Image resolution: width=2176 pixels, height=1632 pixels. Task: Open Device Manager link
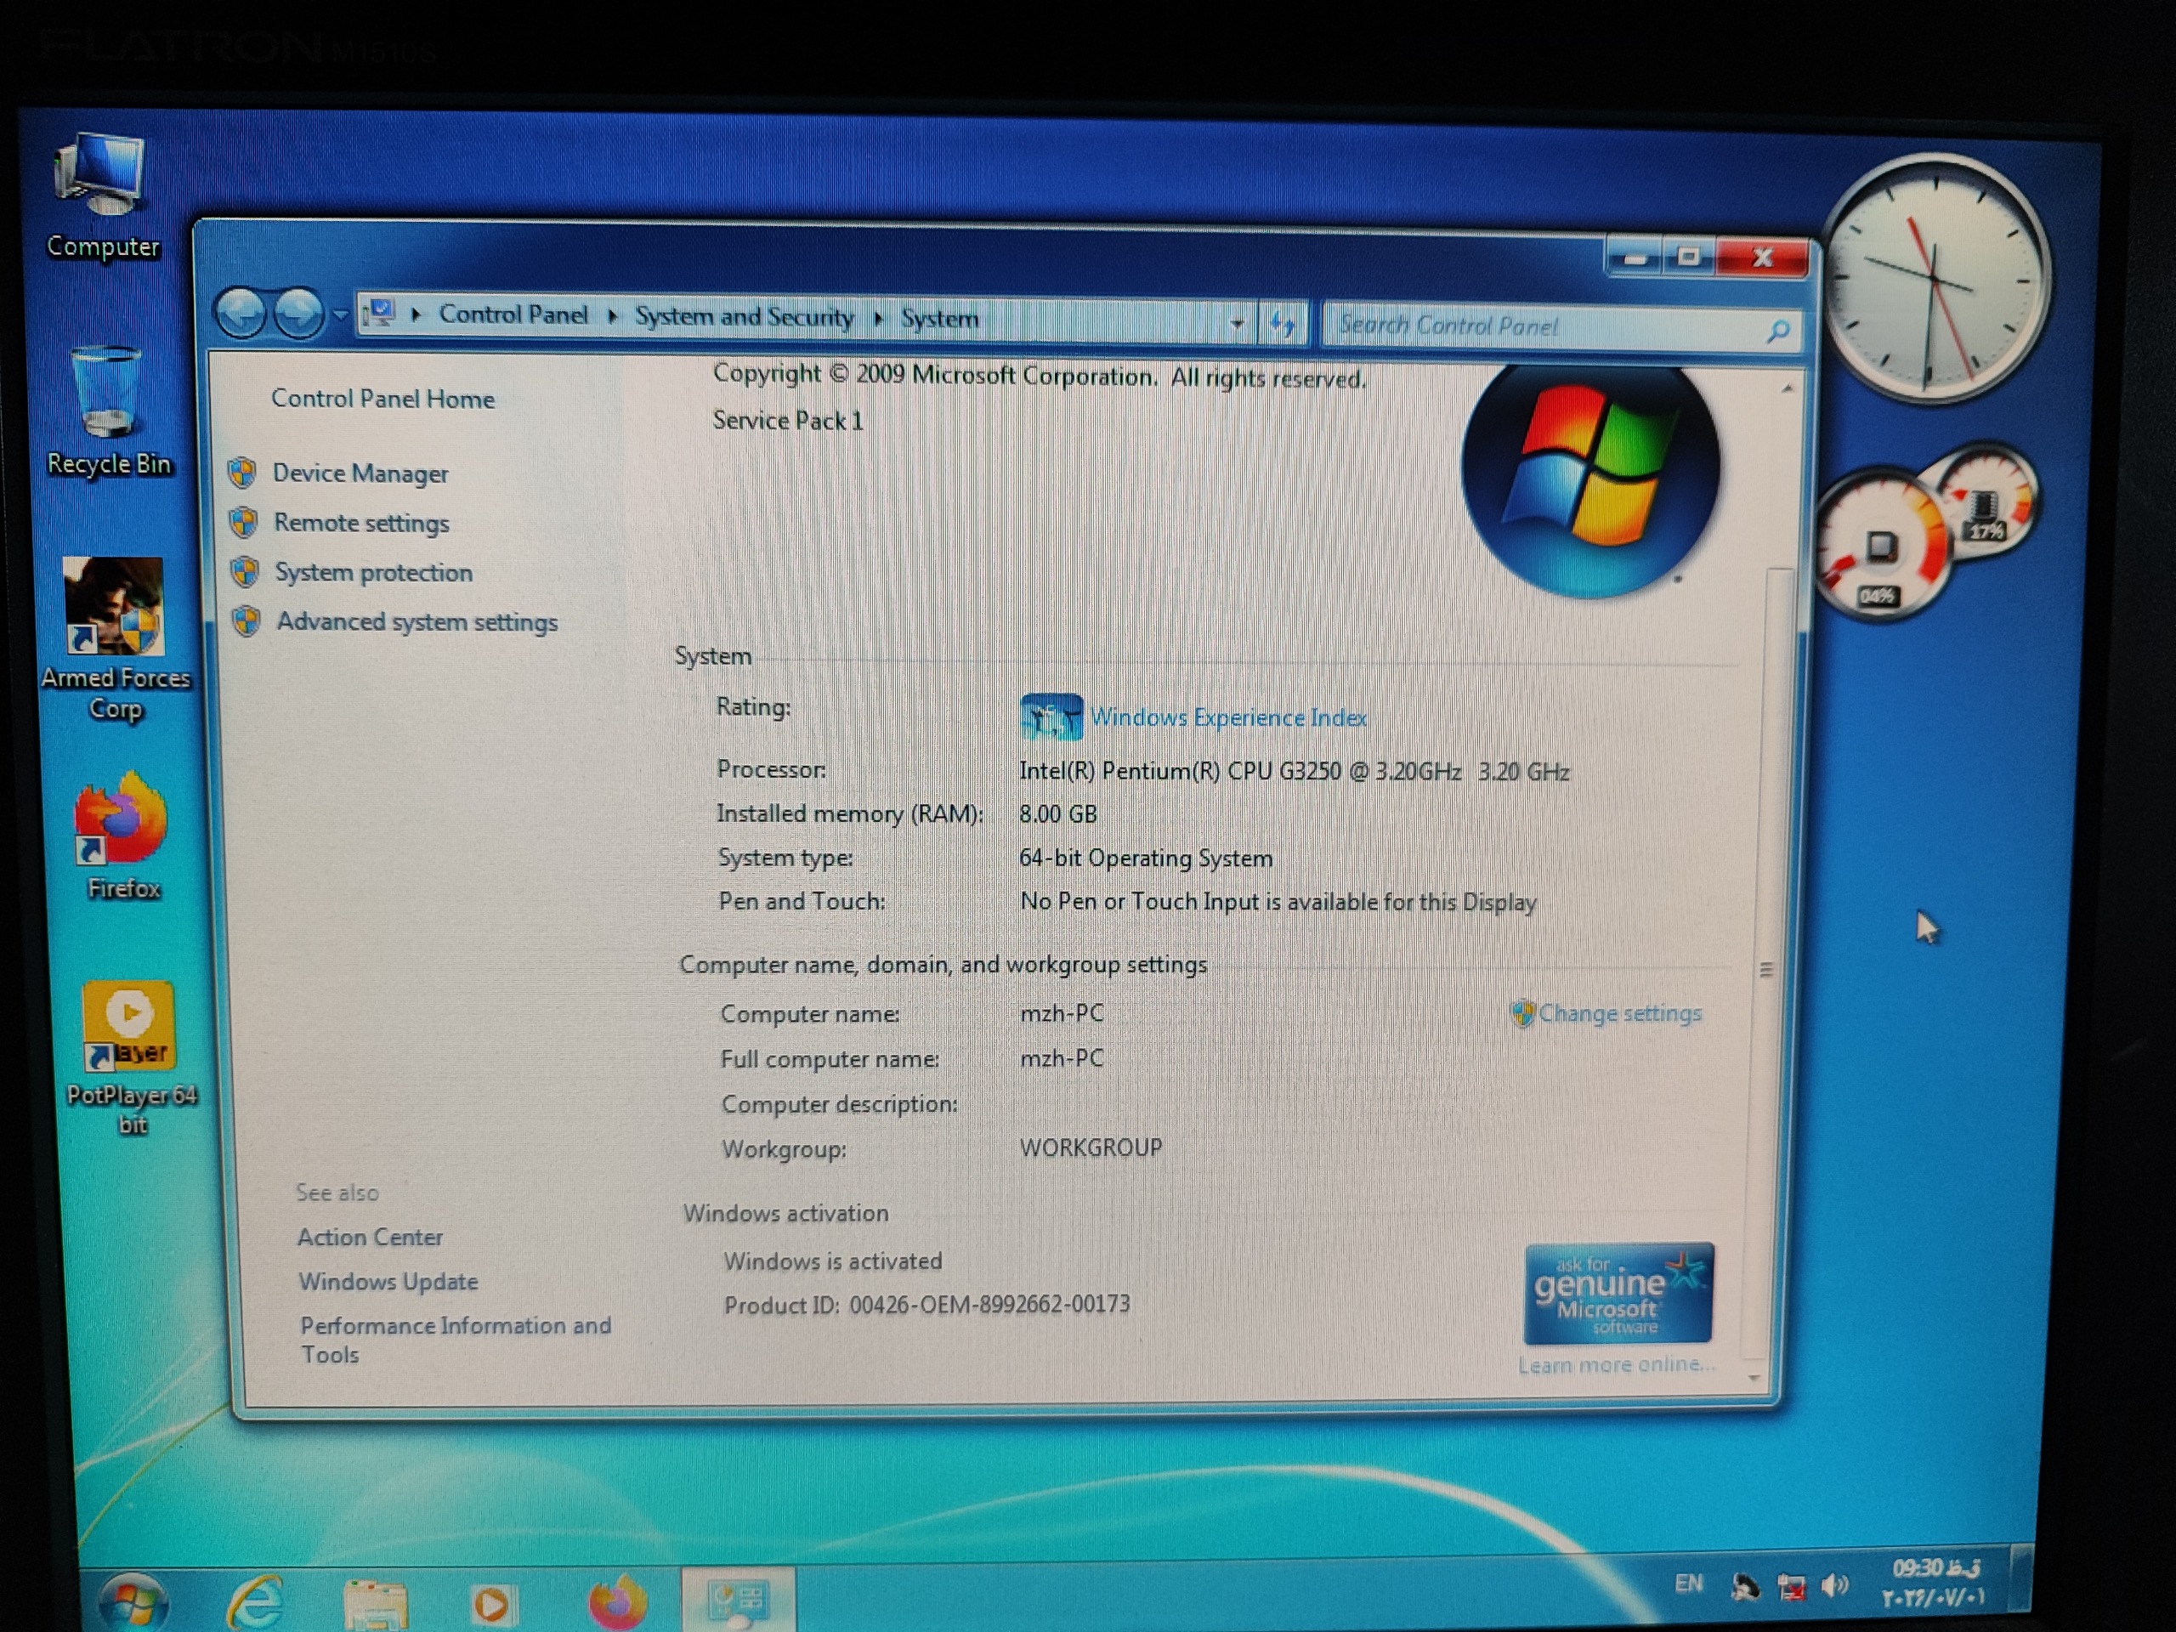(x=360, y=473)
